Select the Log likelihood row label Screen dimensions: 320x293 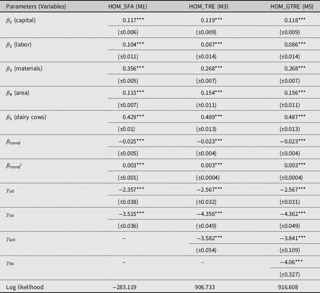tap(25, 287)
